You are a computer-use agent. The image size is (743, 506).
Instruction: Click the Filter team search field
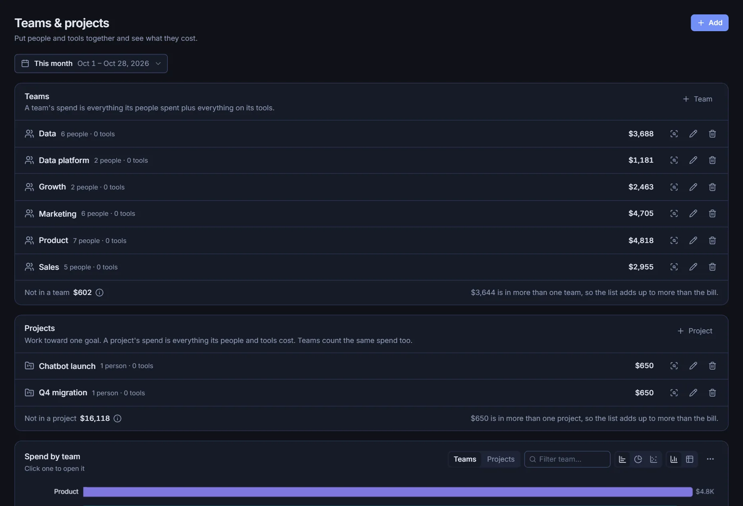(567, 459)
